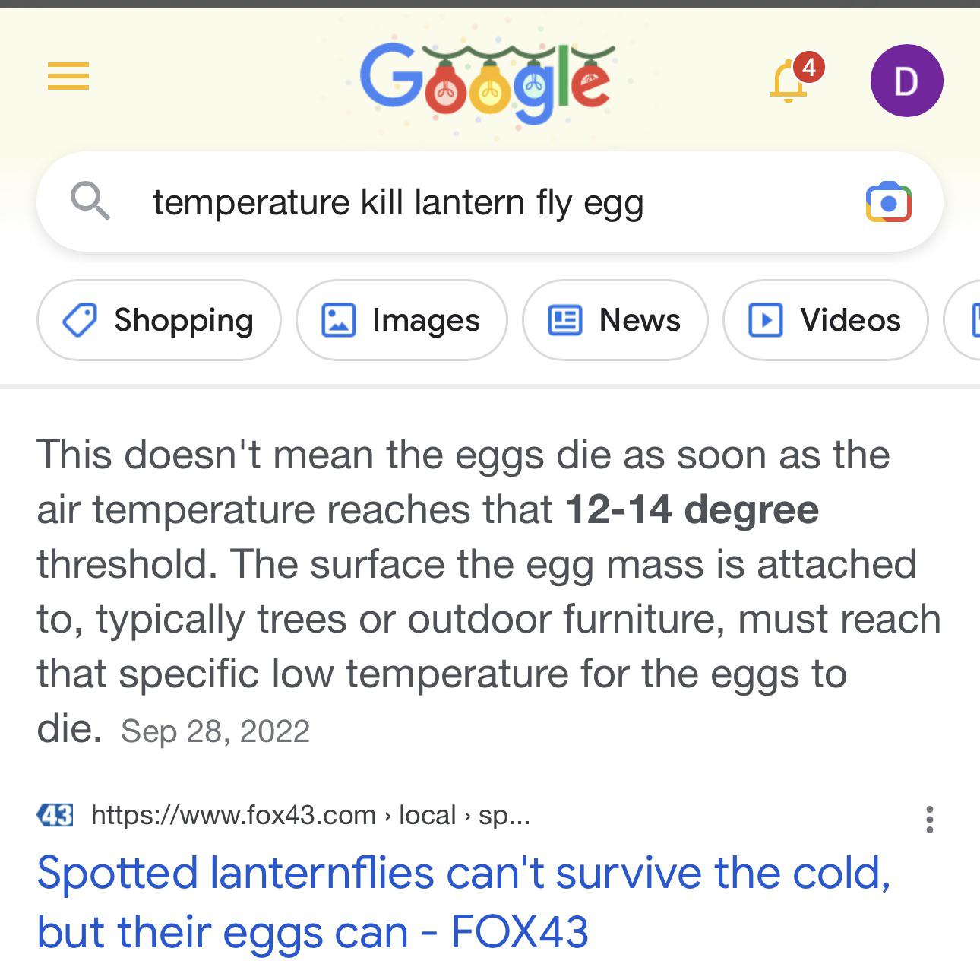Screen dimensions: 980x980
Task: Open the hamburger main menu
Action: (68, 76)
